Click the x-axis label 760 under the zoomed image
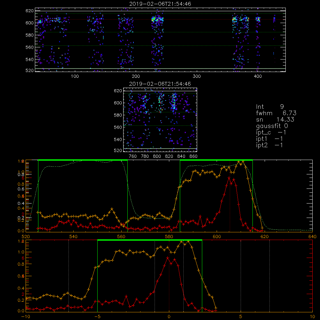This screenshot has height=320, width=320. click(x=133, y=156)
